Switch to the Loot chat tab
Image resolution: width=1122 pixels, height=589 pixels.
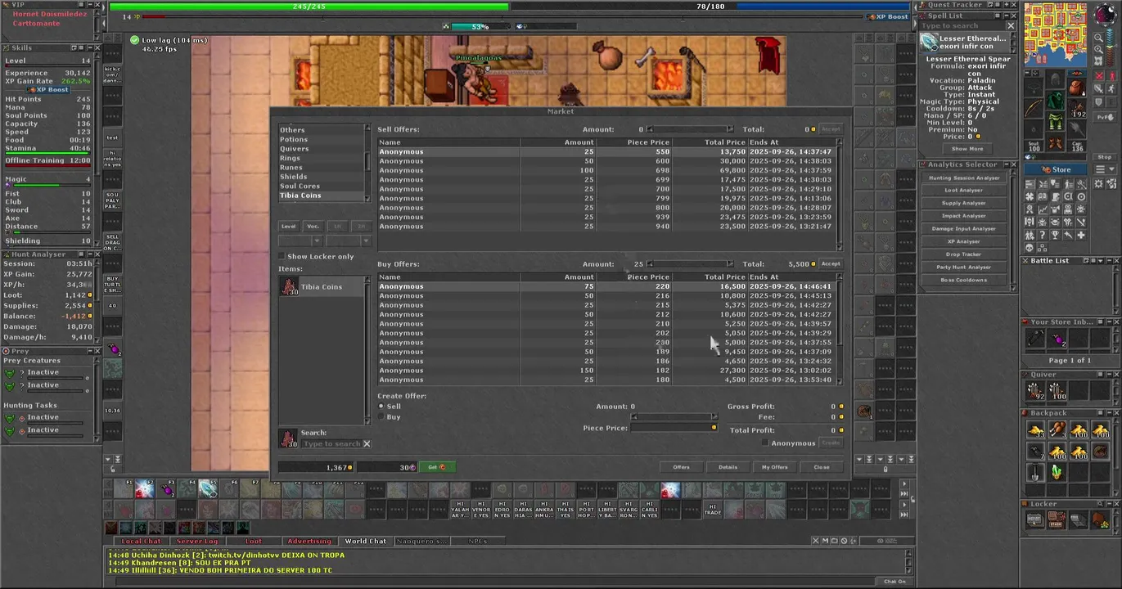(x=254, y=541)
